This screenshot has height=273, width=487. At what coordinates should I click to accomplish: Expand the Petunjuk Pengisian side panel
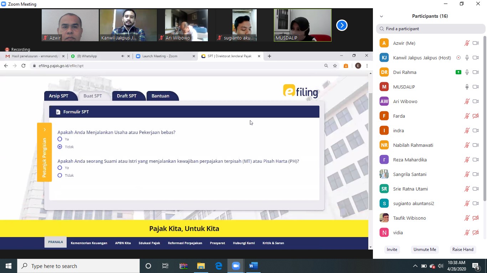[x=45, y=130]
